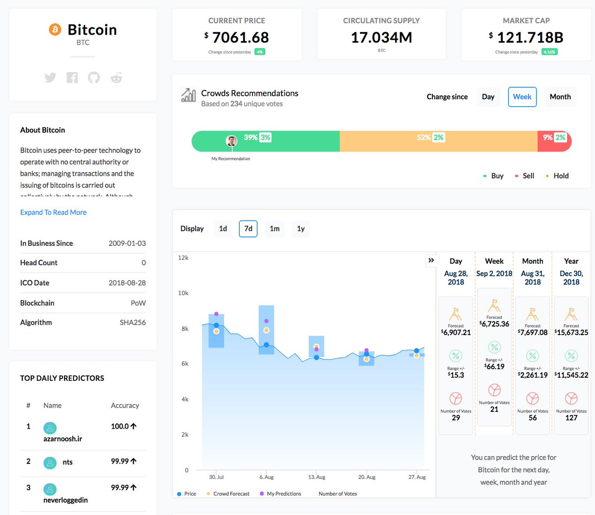This screenshot has width=595, height=515.
Task: Click the Year forecast value $15,673.25
Action: click(571, 333)
